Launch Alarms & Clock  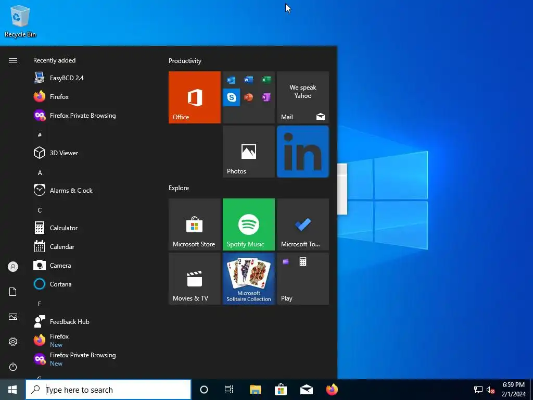pos(92,190)
